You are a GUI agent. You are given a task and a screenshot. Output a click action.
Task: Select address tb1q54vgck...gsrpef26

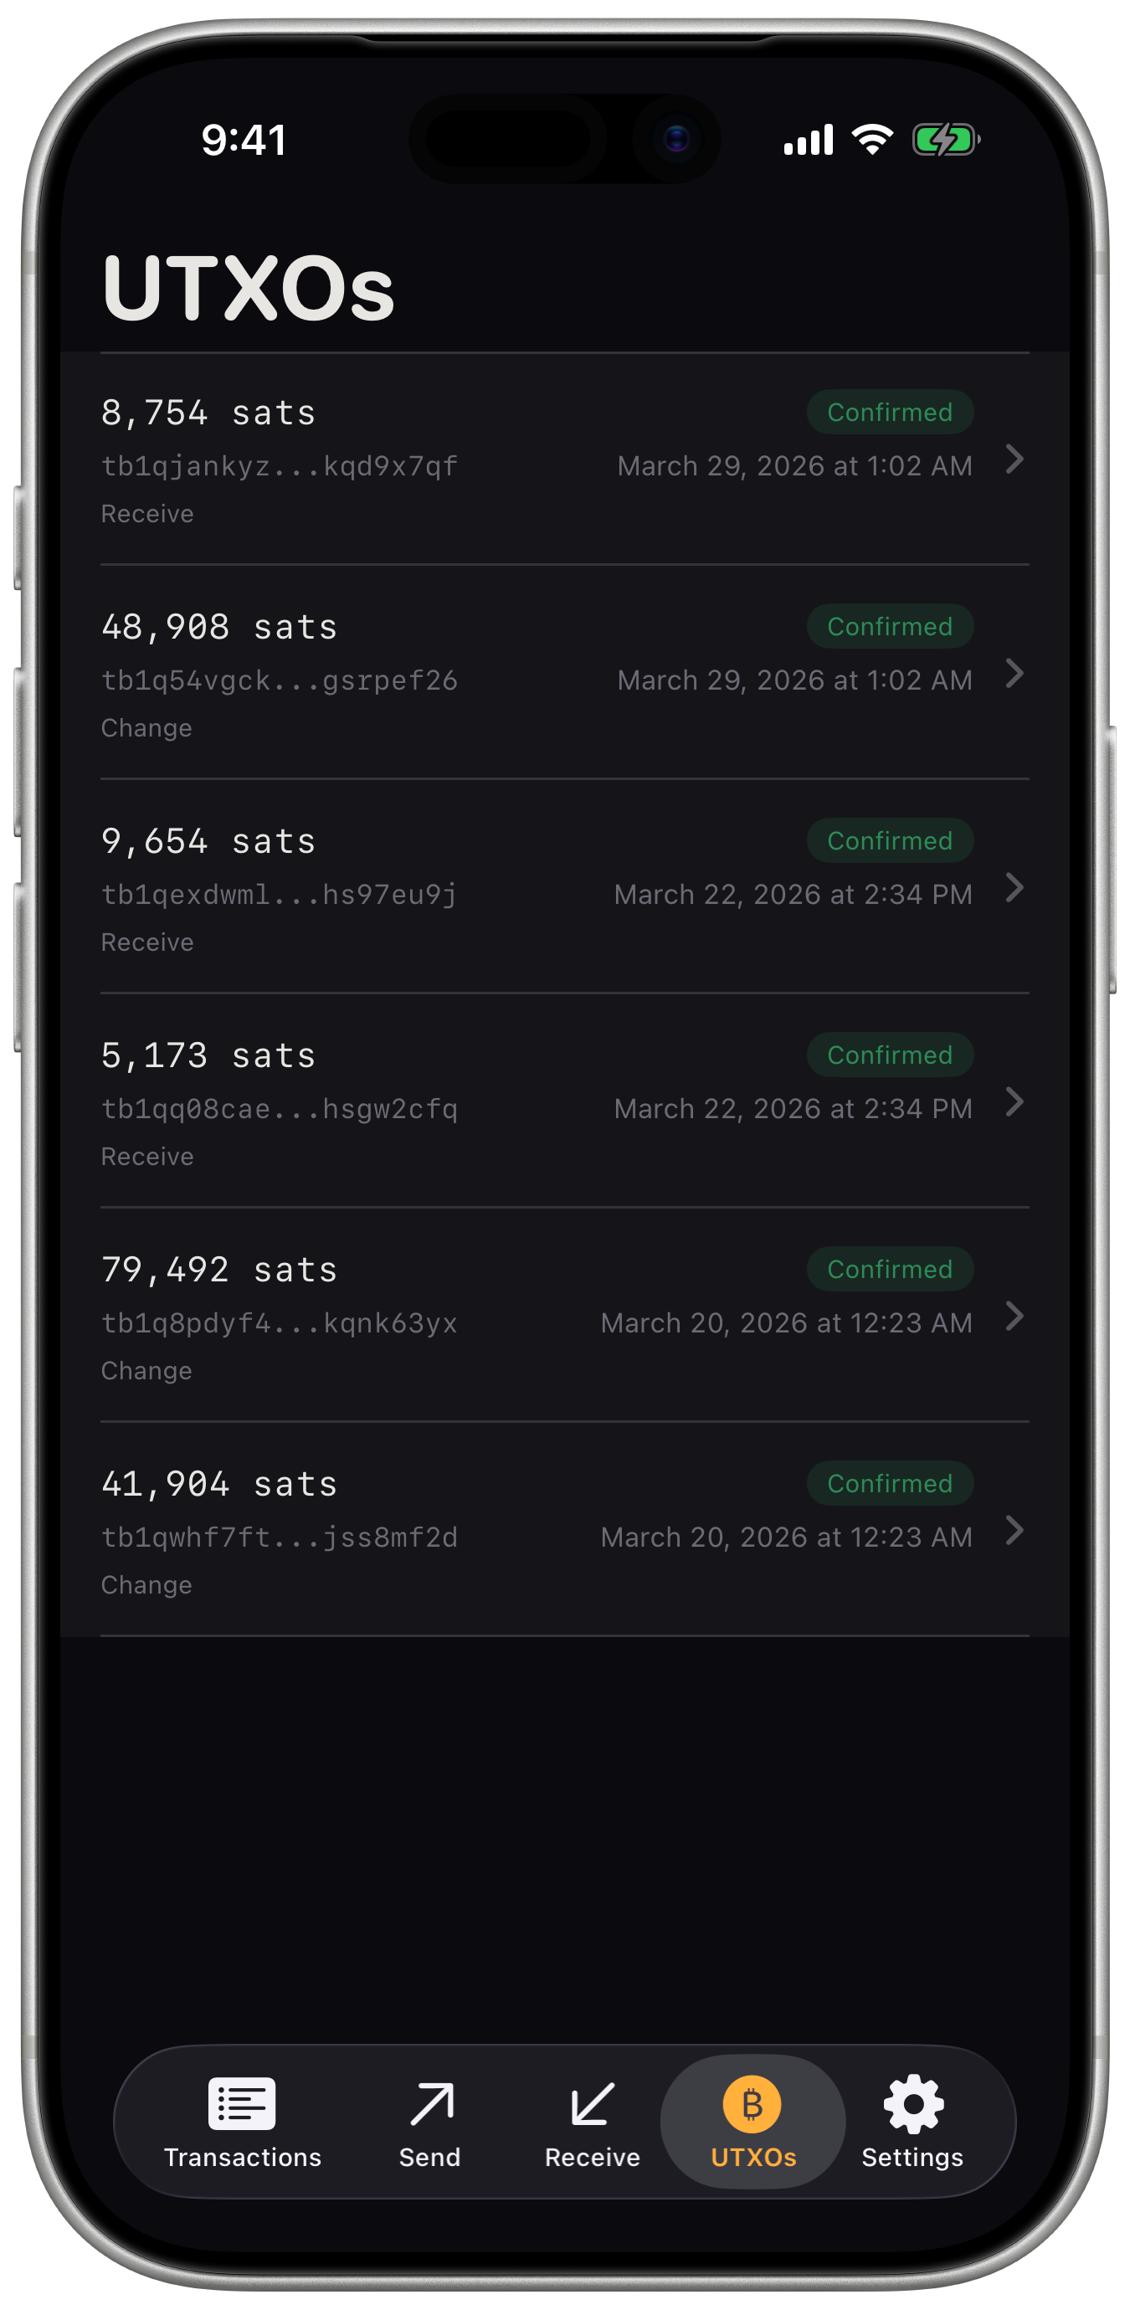pos(279,680)
